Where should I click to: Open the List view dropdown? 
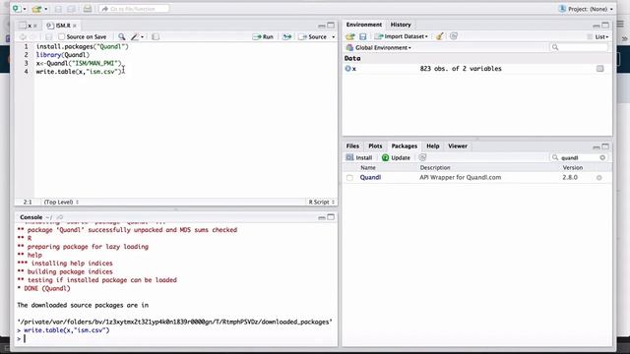(x=598, y=37)
